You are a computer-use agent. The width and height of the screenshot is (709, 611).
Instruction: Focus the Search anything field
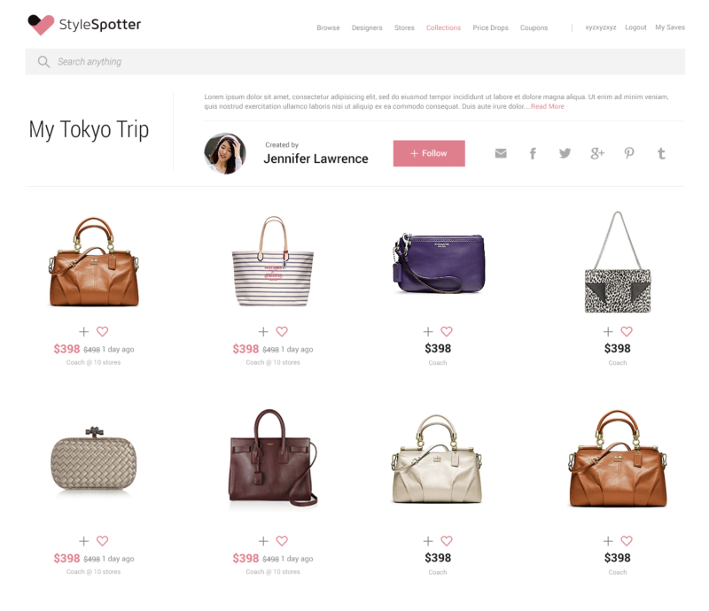(x=355, y=61)
